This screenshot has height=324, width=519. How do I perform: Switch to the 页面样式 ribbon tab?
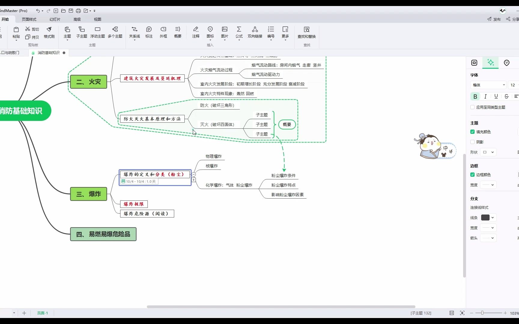pos(29,19)
